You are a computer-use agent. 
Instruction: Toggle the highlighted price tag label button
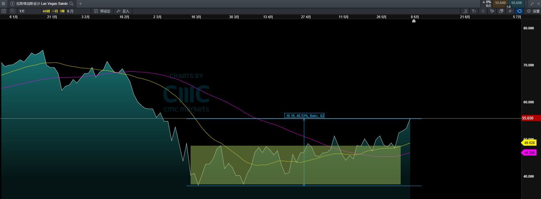click(519, 11)
